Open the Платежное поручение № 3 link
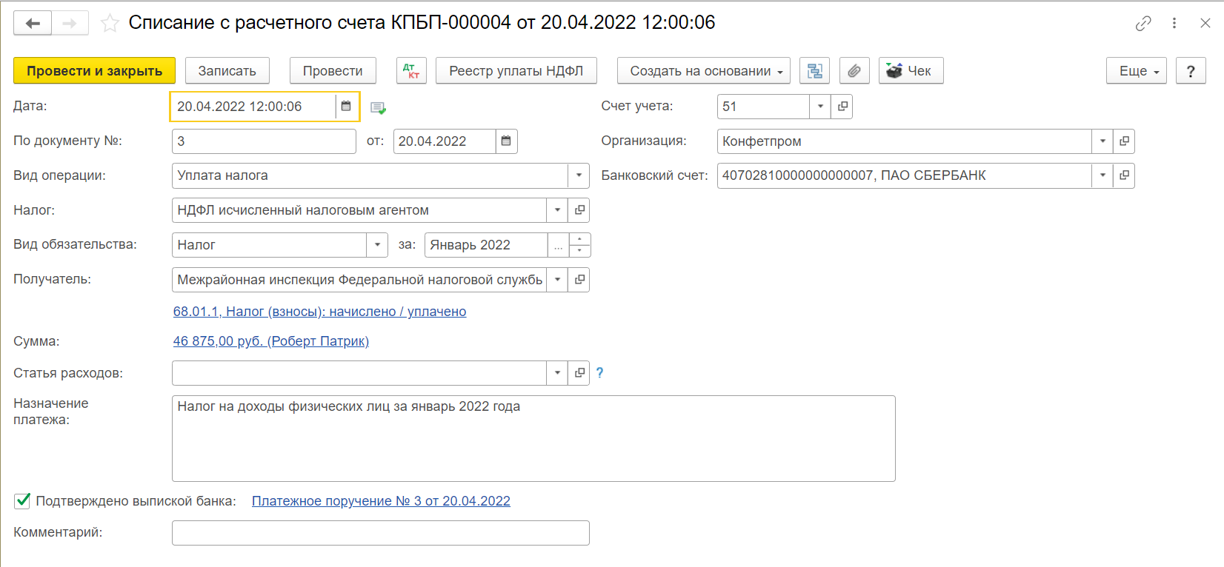1224x567 pixels. tap(381, 501)
